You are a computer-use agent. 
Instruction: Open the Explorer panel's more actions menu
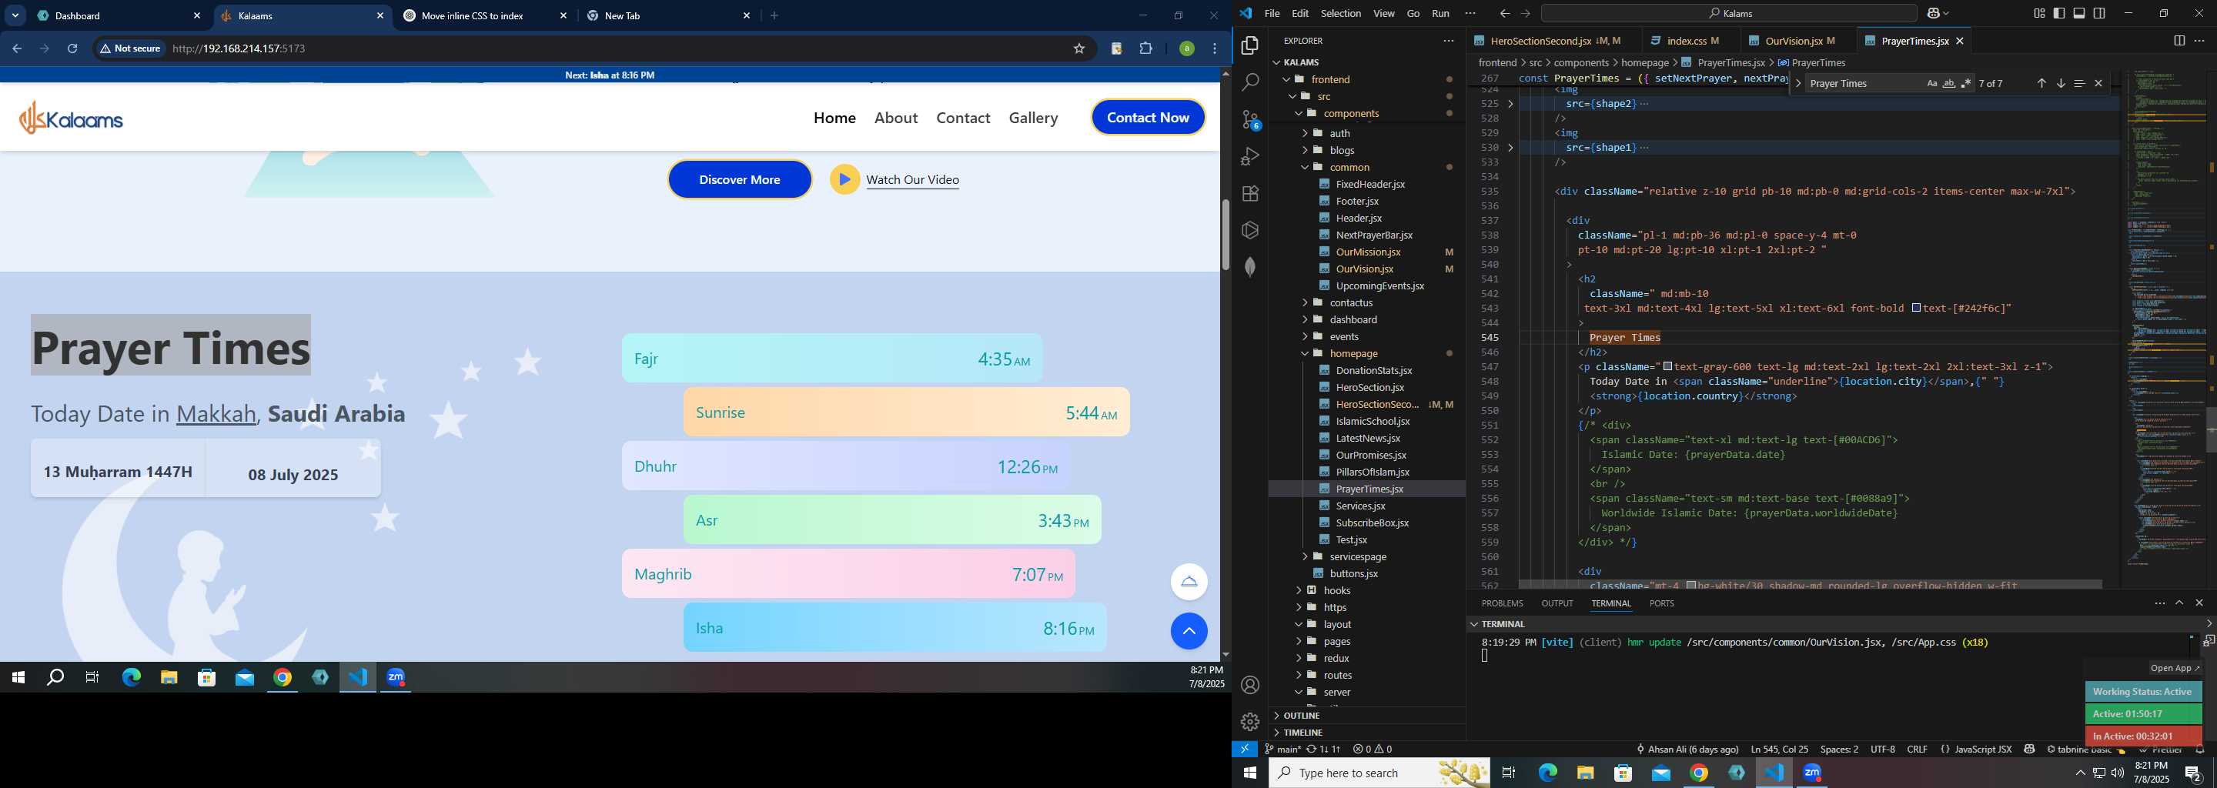tap(1449, 42)
